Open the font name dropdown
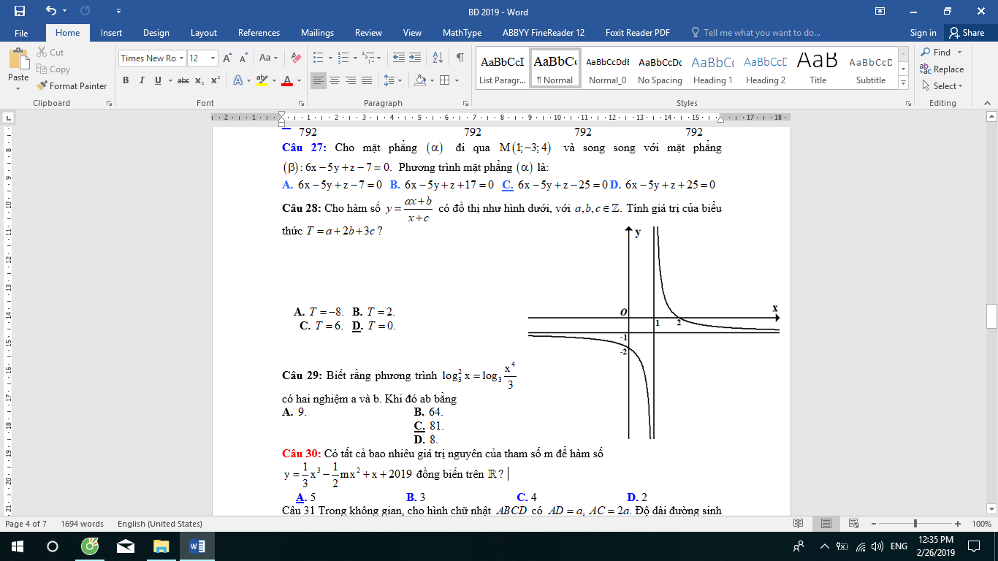998x561 pixels. (182, 58)
